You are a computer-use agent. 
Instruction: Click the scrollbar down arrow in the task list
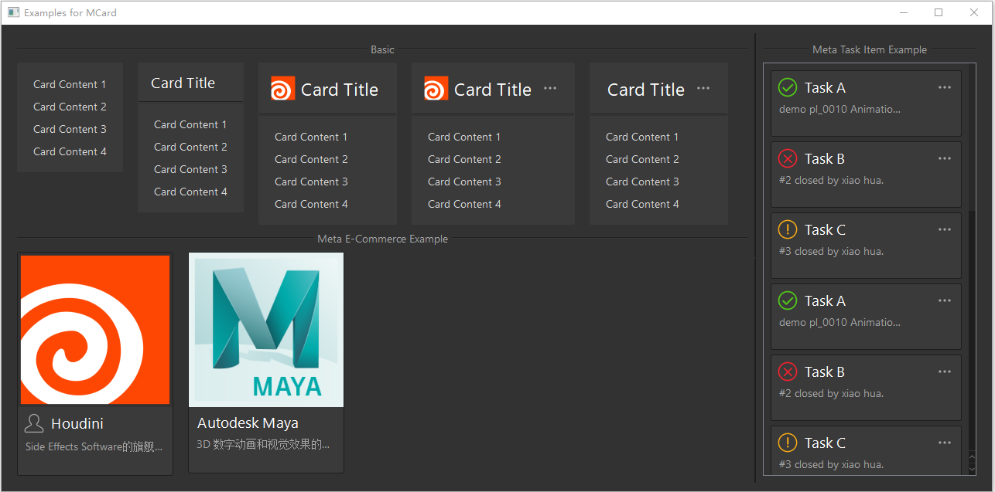(x=973, y=467)
